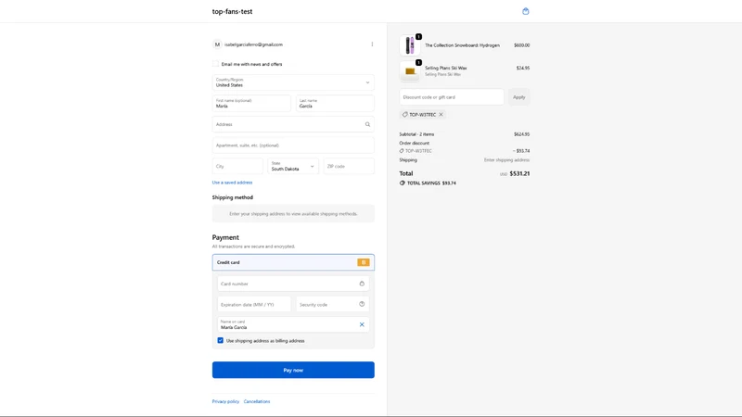The width and height of the screenshot is (742, 417).
Task: Enable email me with news and offers
Action: point(216,64)
